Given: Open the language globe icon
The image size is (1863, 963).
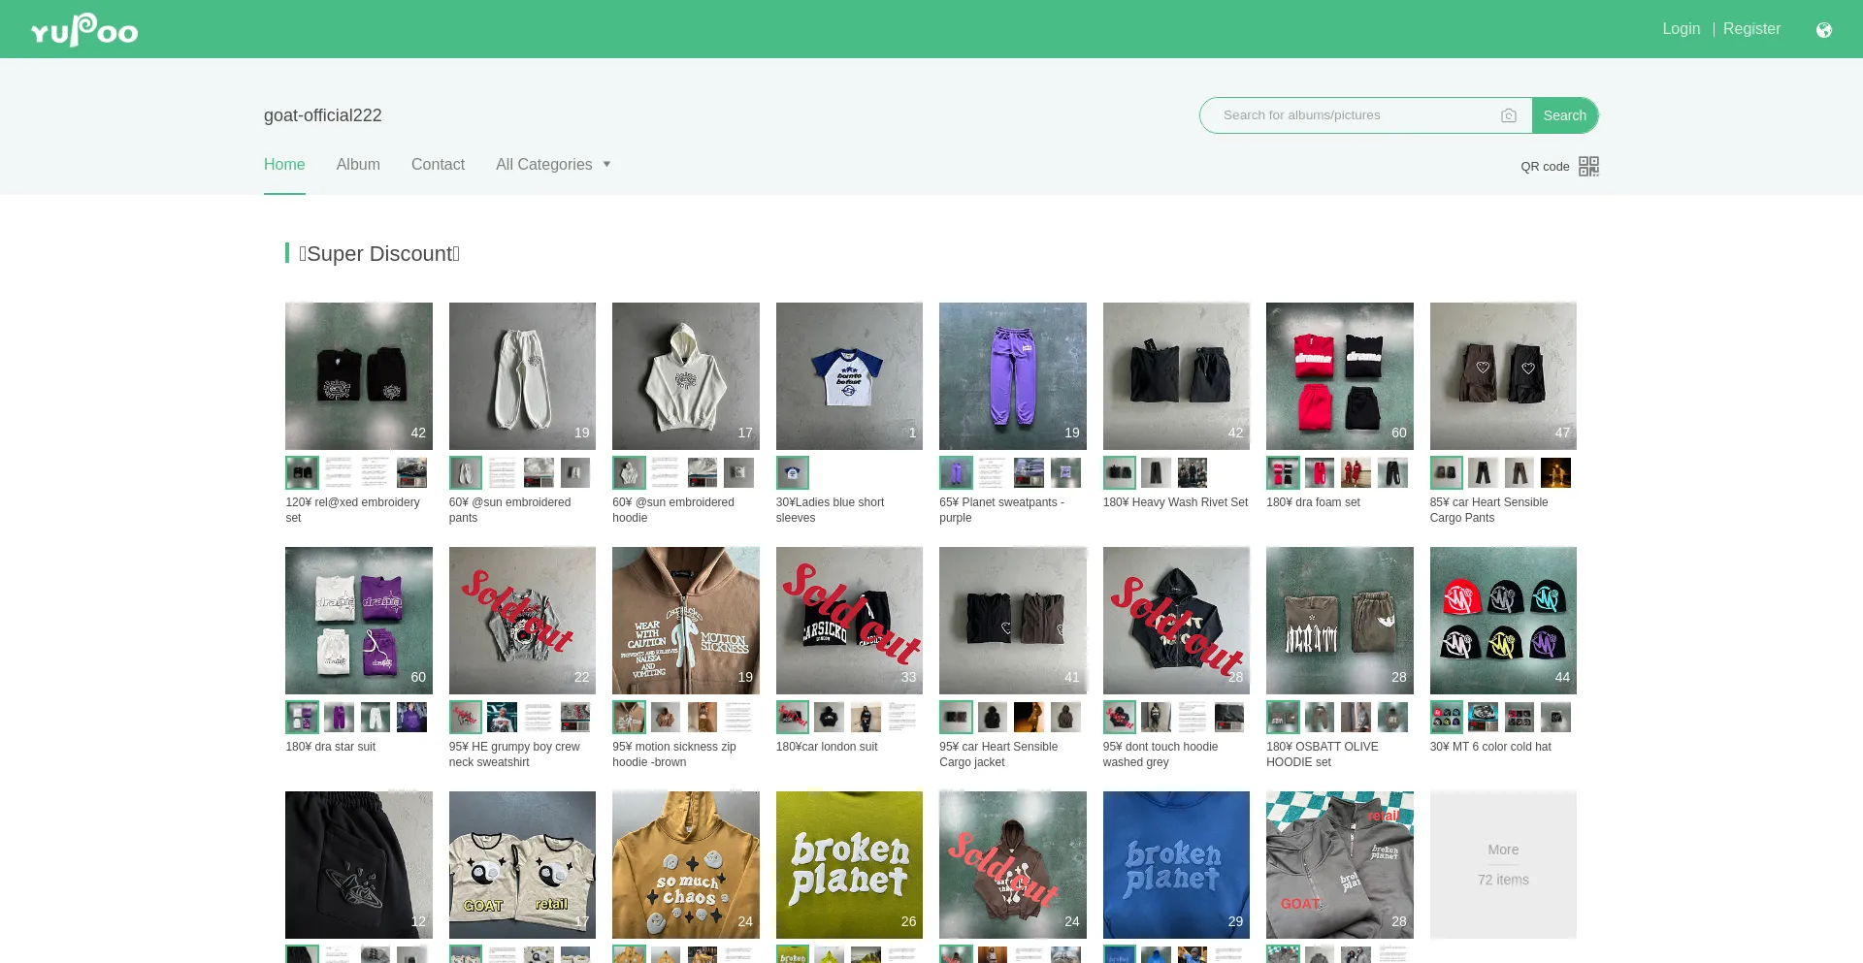Looking at the screenshot, I should pos(1823,30).
